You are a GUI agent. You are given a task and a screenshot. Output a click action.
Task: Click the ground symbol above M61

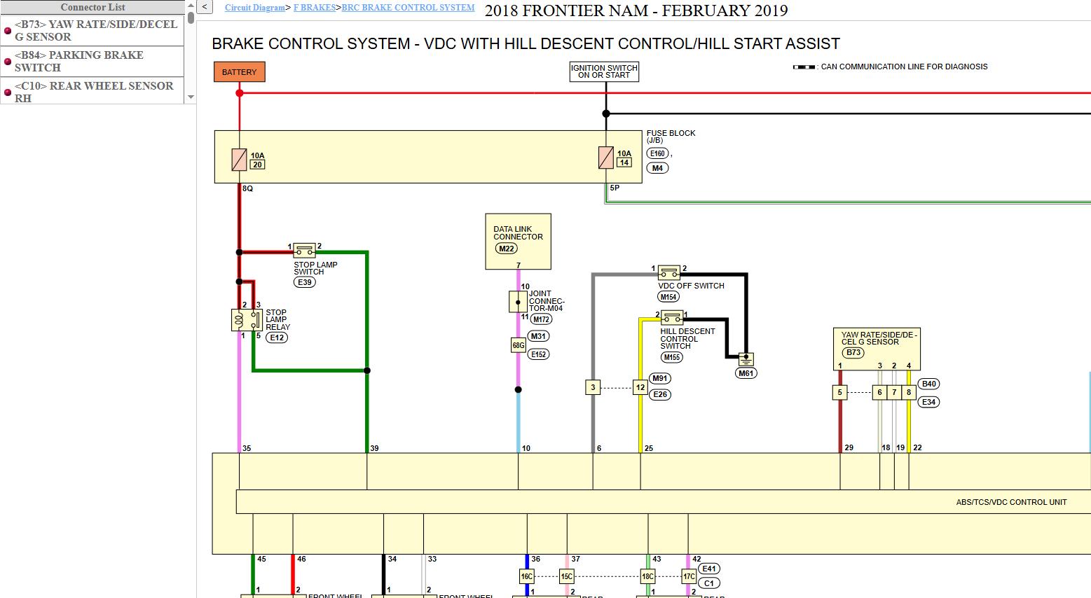(x=746, y=359)
